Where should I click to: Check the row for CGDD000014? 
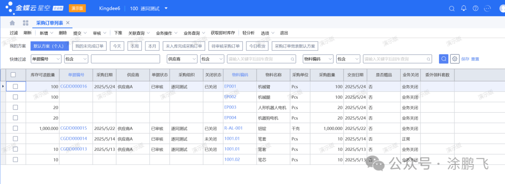pos(15,139)
